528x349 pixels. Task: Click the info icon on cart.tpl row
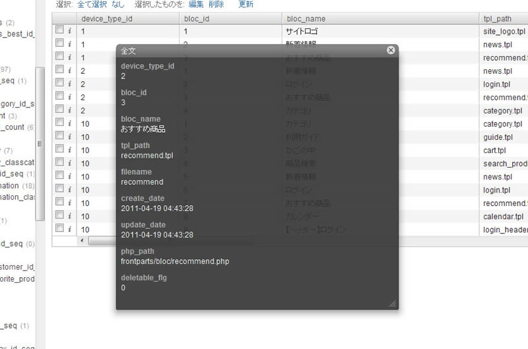69,150
